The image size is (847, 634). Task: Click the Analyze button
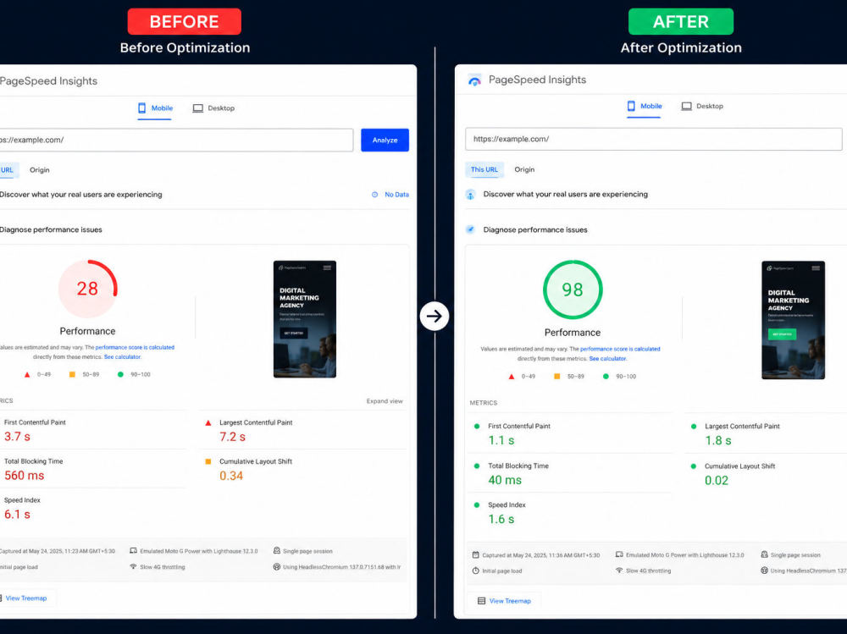[x=385, y=140]
